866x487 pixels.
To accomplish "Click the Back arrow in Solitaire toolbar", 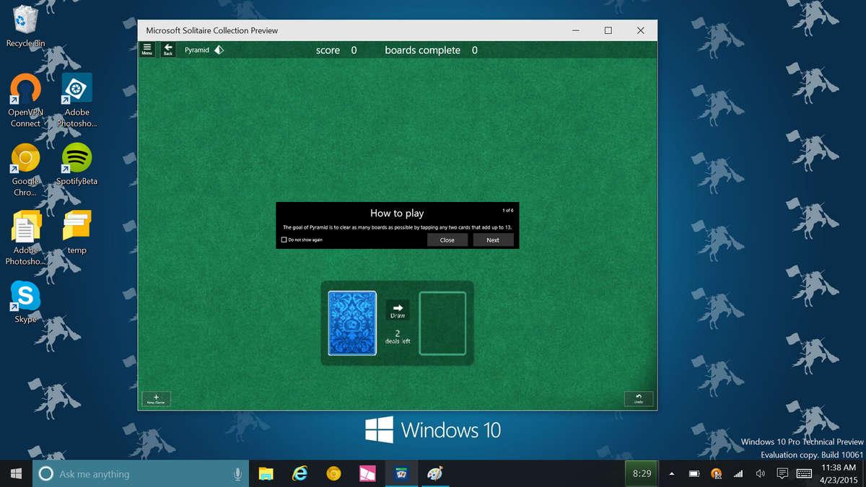I will (167, 50).
